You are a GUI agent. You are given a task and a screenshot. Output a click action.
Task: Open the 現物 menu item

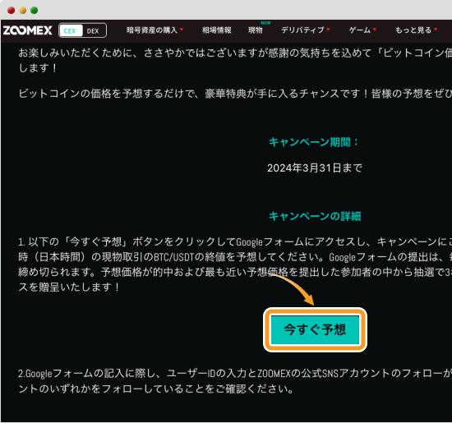256,30
